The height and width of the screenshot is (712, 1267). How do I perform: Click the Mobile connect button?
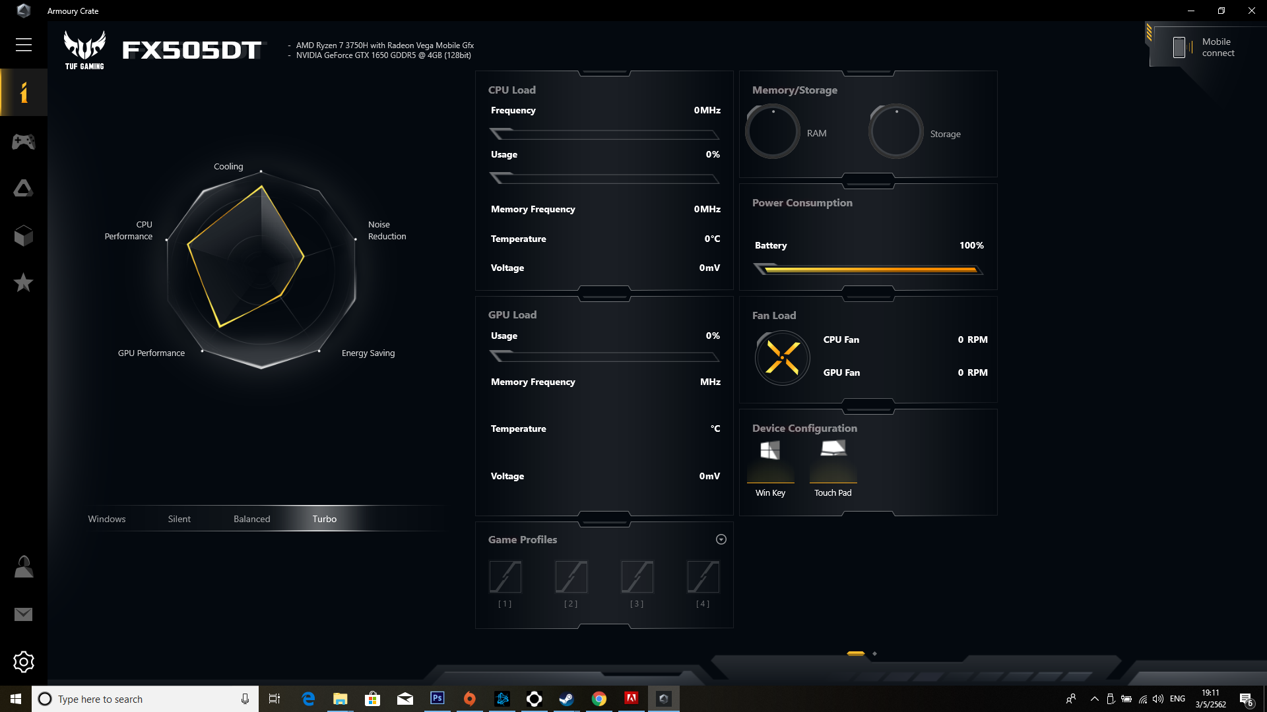pos(1206,47)
